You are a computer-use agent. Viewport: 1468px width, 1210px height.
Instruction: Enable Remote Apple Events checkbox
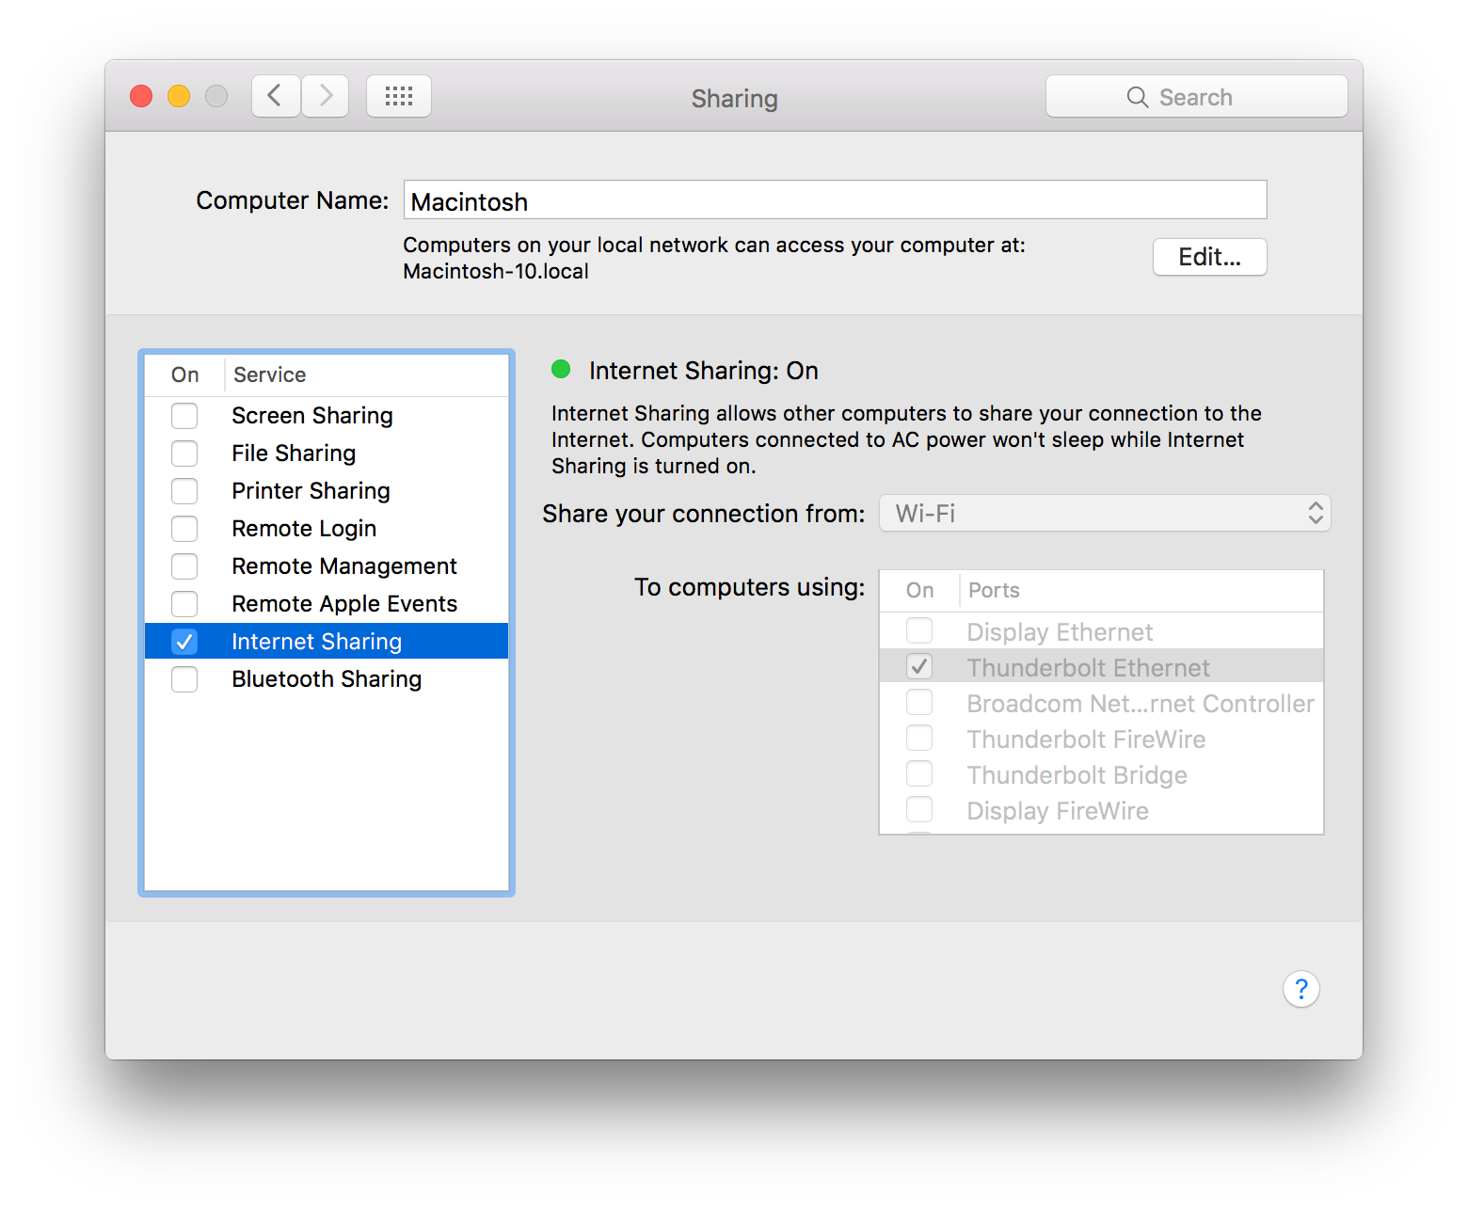[184, 604]
